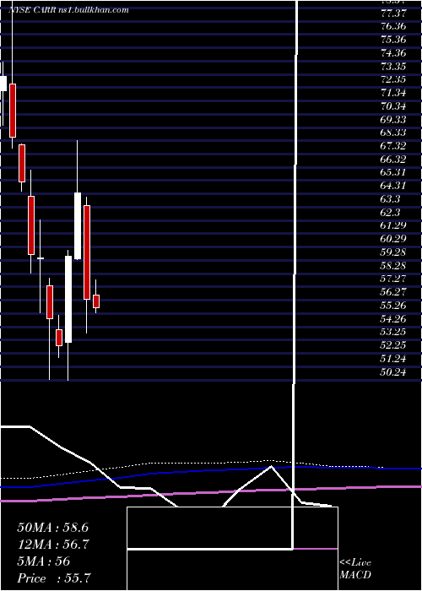
Task: Pick the 71.34 price label
Action: point(392,93)
